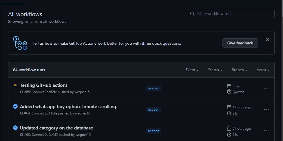Select master branch label on Updated category run
The image size is (283, 141).
coord(154,131)
